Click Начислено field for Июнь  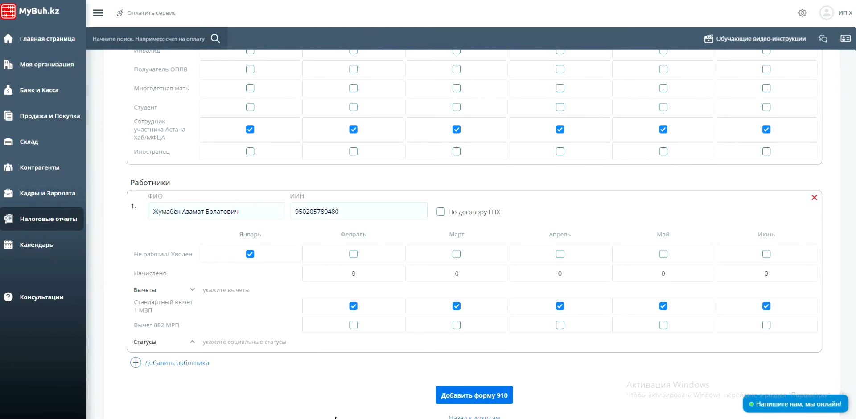[766, 273]
